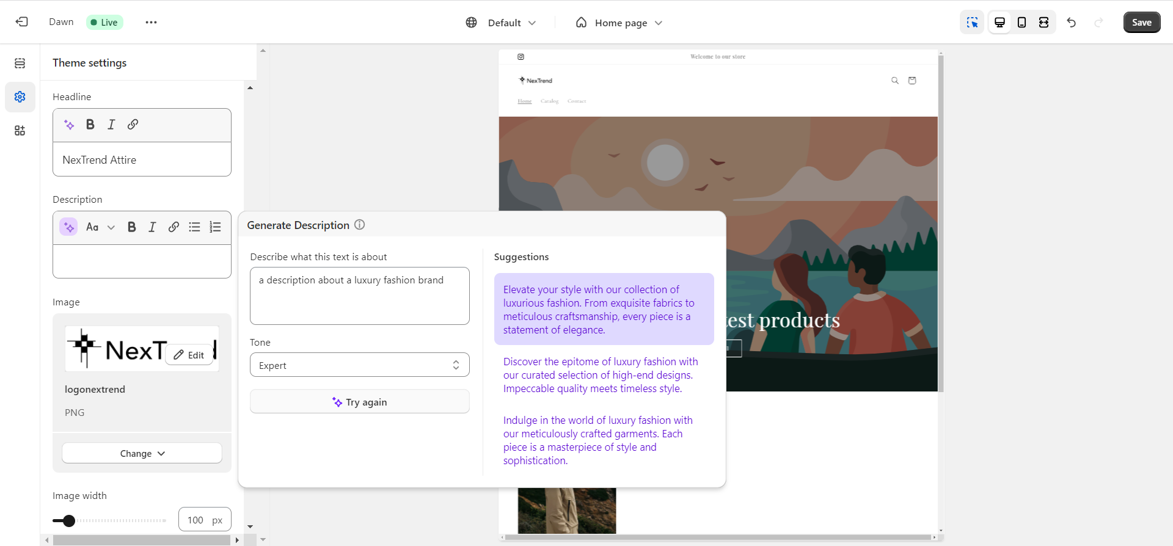Select the Discover the epitome suggestion
Viewport: 1173px width, 546px height.
(x=604, y=375)
